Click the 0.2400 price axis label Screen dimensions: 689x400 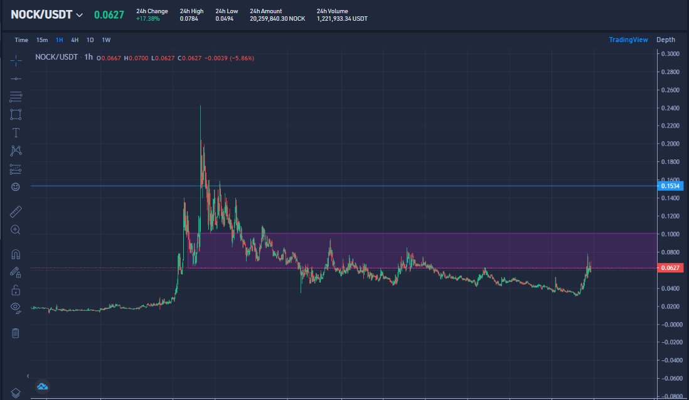click(670, 108)
